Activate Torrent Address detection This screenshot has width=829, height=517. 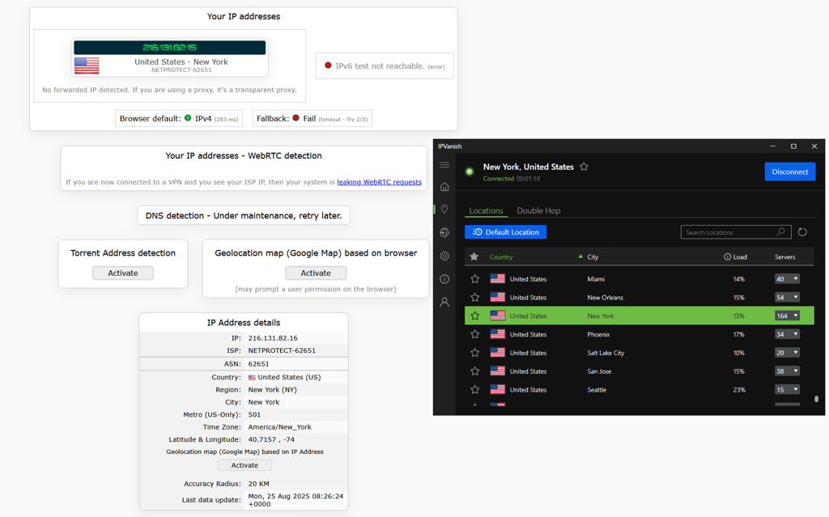coord(123,273)
